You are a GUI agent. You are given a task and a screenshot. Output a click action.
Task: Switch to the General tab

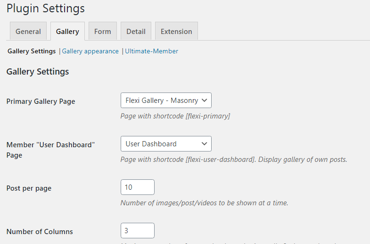[x=28, y=31]
